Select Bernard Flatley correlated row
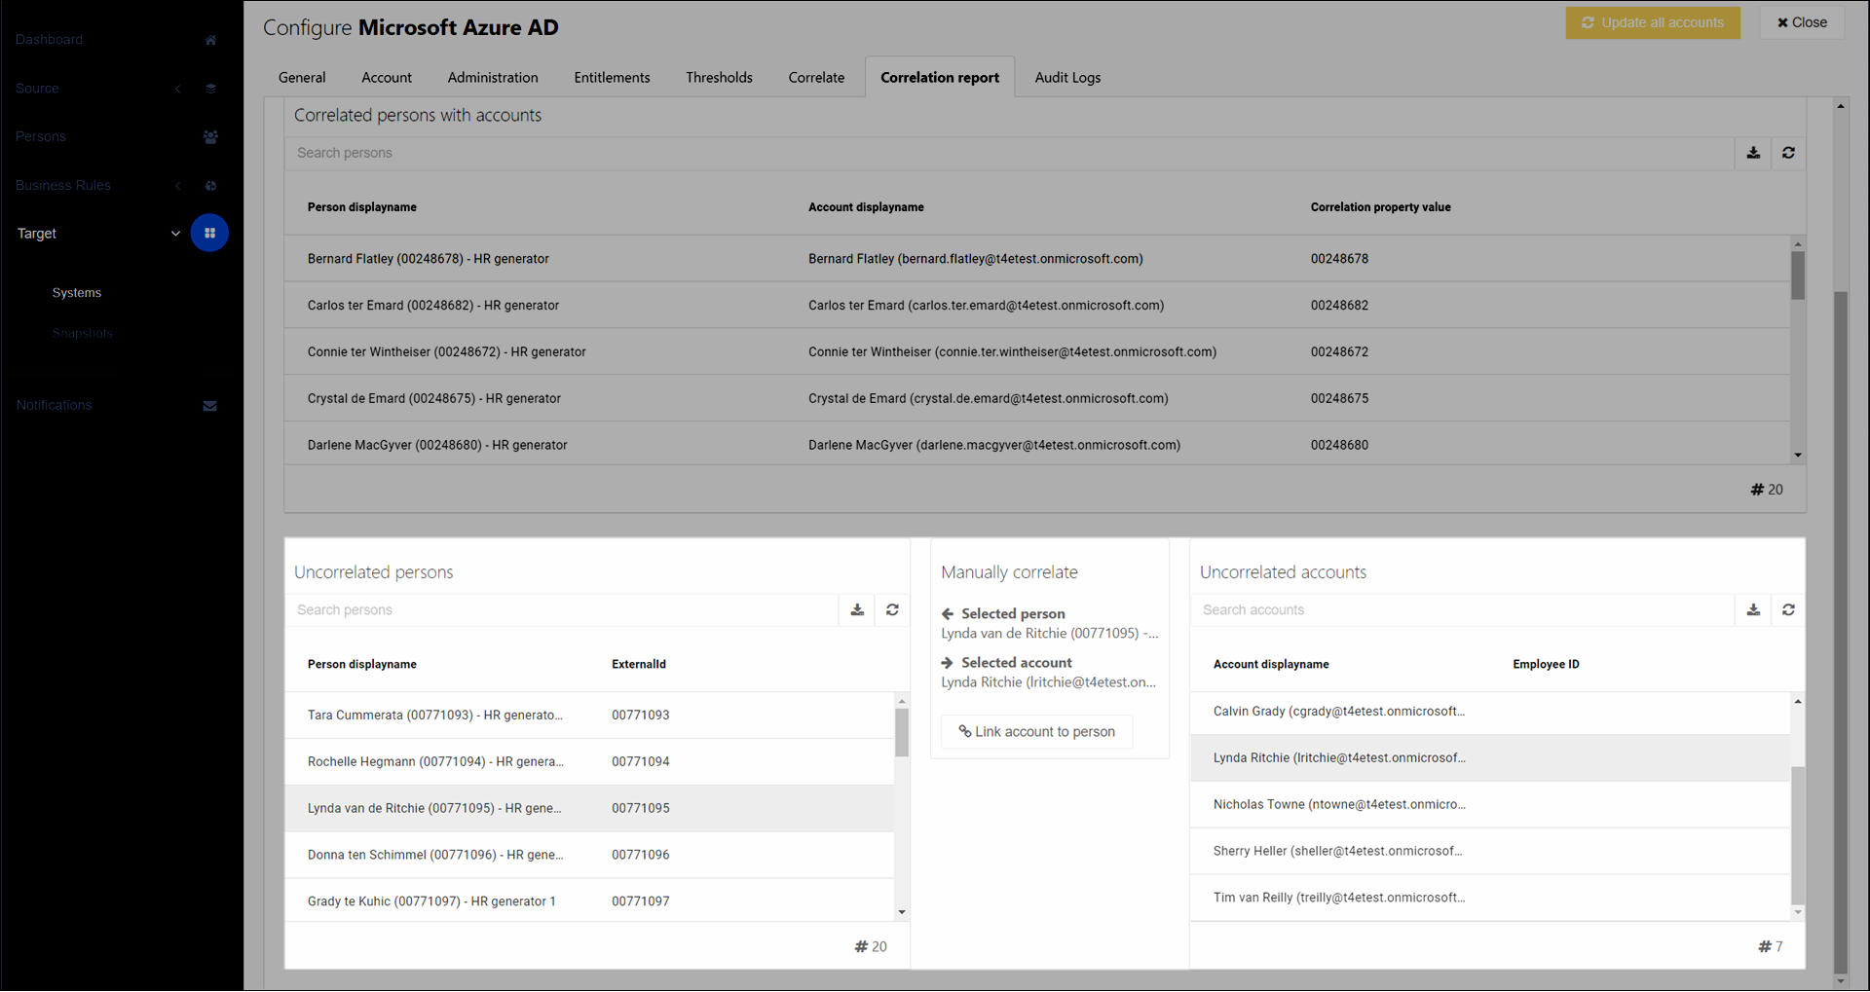1870x992 pixels. tap(1037, 259)
